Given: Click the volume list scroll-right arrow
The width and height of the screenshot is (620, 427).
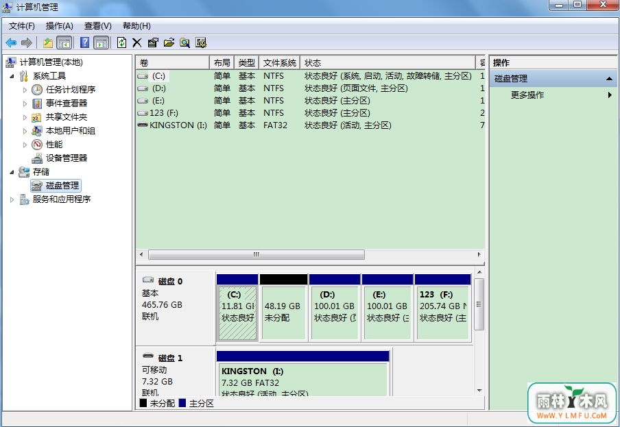Looking at the screenshot, I should [479, 254].
